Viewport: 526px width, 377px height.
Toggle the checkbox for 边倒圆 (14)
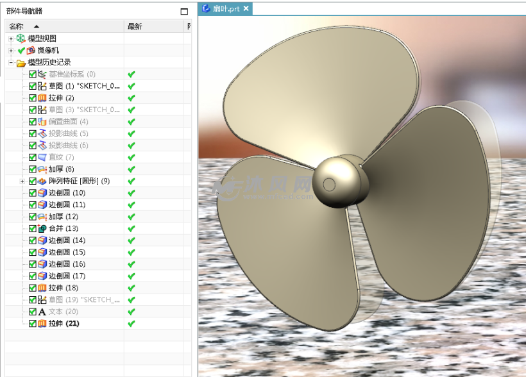point(33,240)
